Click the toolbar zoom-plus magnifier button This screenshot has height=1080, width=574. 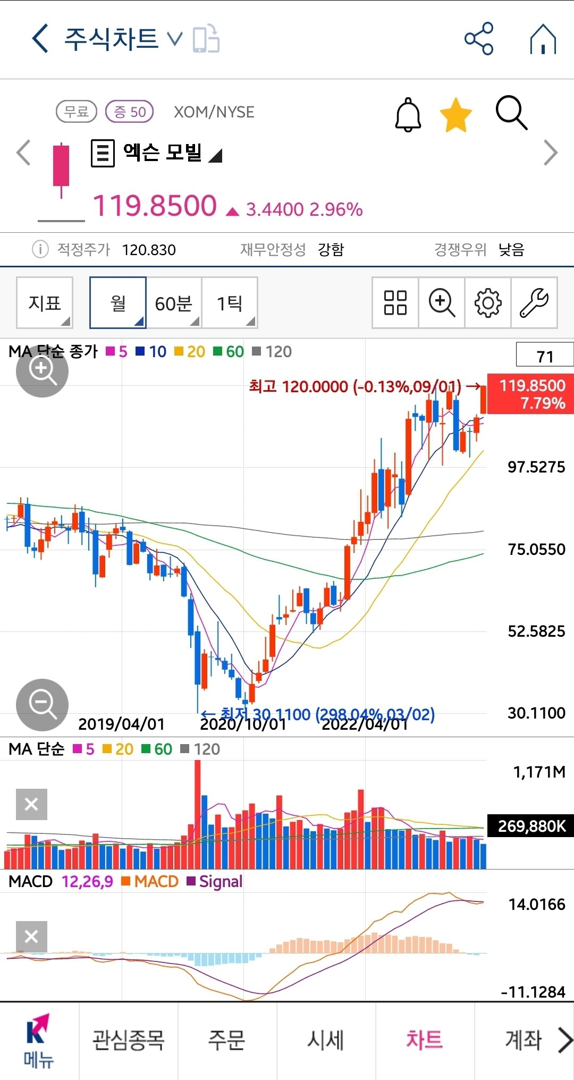coord(442,303)
